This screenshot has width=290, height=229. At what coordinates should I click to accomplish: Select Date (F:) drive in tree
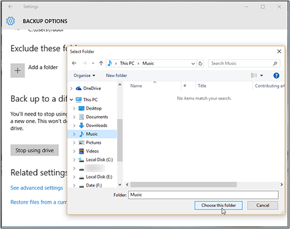pyautogui.click(x=94, y=186)
